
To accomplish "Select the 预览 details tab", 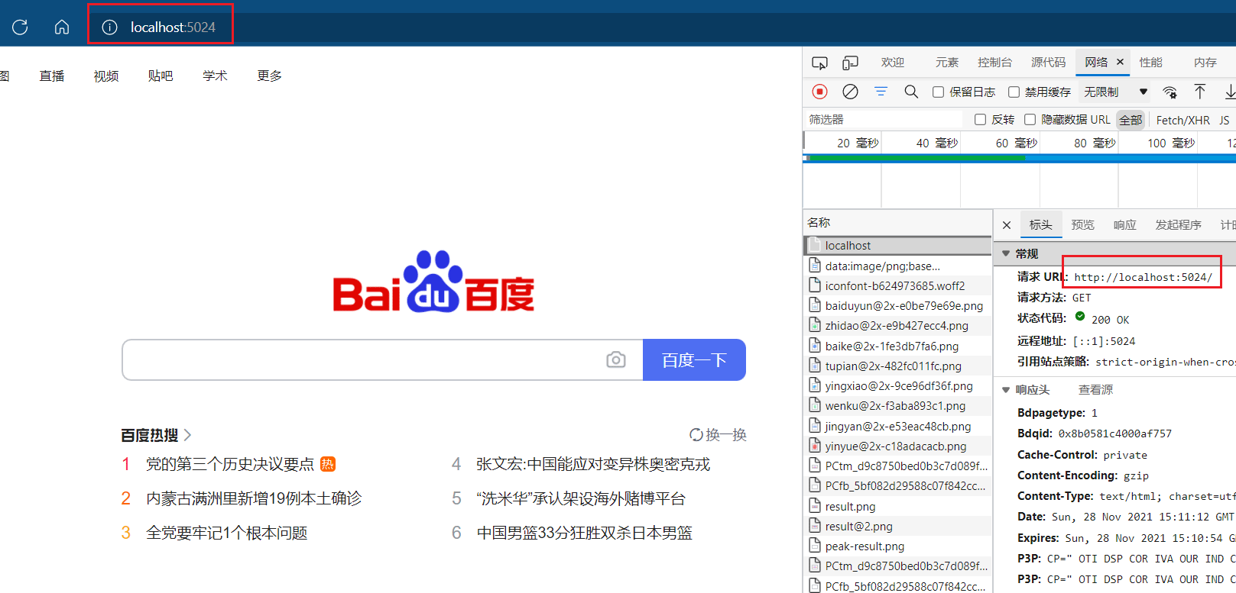I will click(1082, 225).
